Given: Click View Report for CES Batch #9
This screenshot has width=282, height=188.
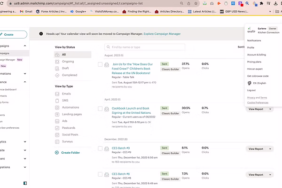Looking at the screenshot, I should (x=256, y=149).
